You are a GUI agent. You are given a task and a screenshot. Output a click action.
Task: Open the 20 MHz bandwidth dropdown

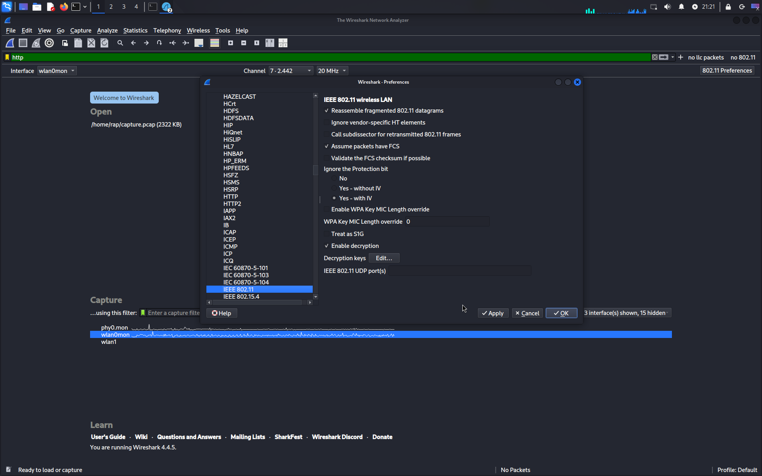[x=332, y=71]
